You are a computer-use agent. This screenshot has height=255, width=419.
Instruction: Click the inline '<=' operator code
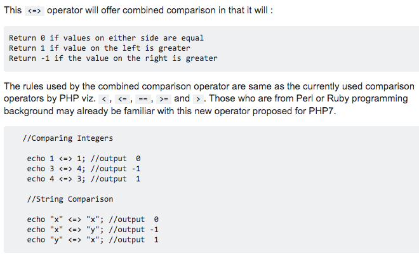pyautogui.click(x=123, y=99)
